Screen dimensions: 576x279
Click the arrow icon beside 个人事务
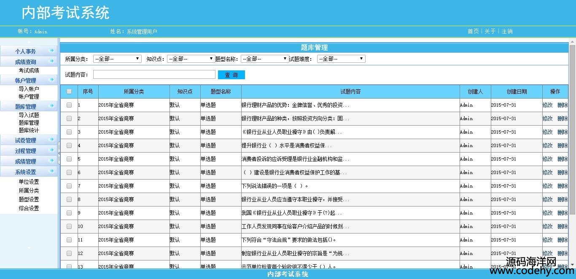[x=52, y=51]
